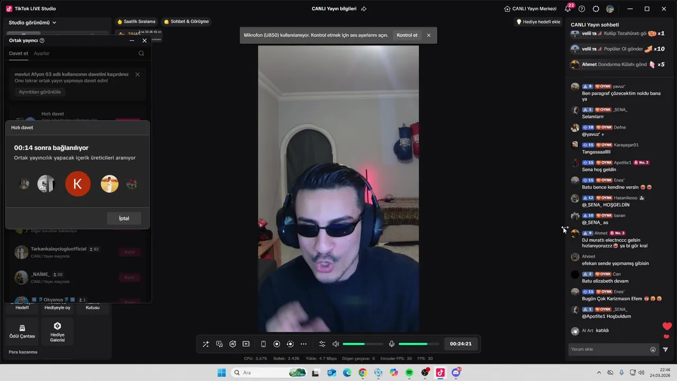Image resolution: width=677 pixels, height=381 pixels.
Task: Click the replay clip capture icon
Action: 290,344
